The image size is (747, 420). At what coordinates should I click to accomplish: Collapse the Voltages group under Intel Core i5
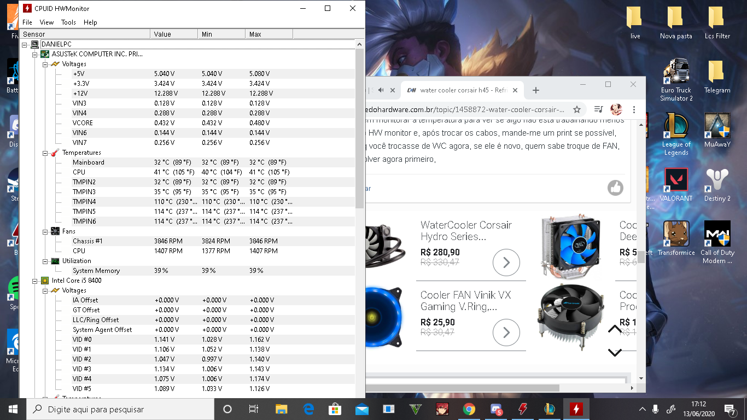click(x=45, y=290)
